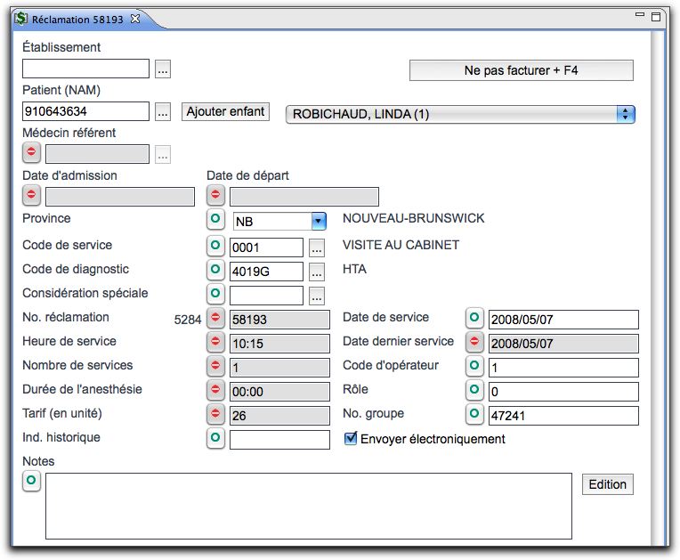Open the Code de service browse (...) button
This screenshot has height=560, width=680.
tap(317, 248)
